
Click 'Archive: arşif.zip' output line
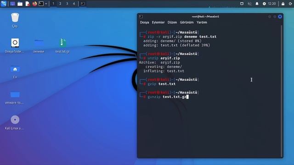click(159, 62)
